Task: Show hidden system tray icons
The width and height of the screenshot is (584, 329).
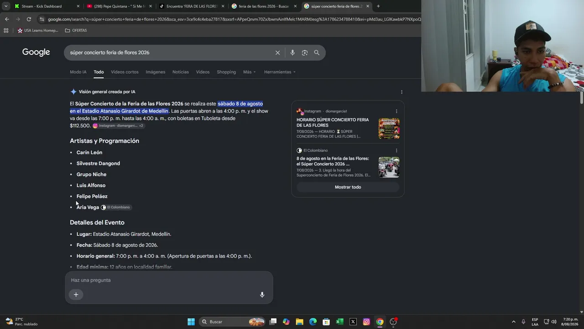Action: pyautogui.click(x=513, y=322)
